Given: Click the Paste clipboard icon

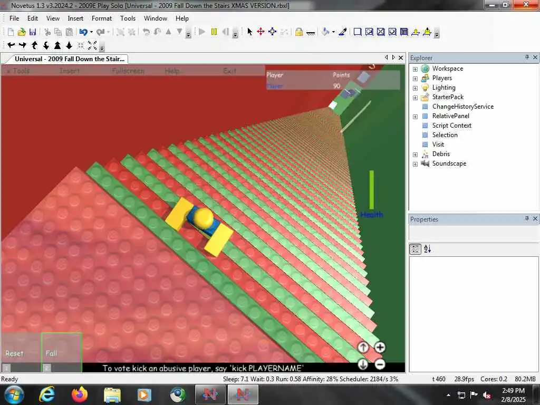Looking at the screenshot, I should pyautogui.click(x=69, y=32).
